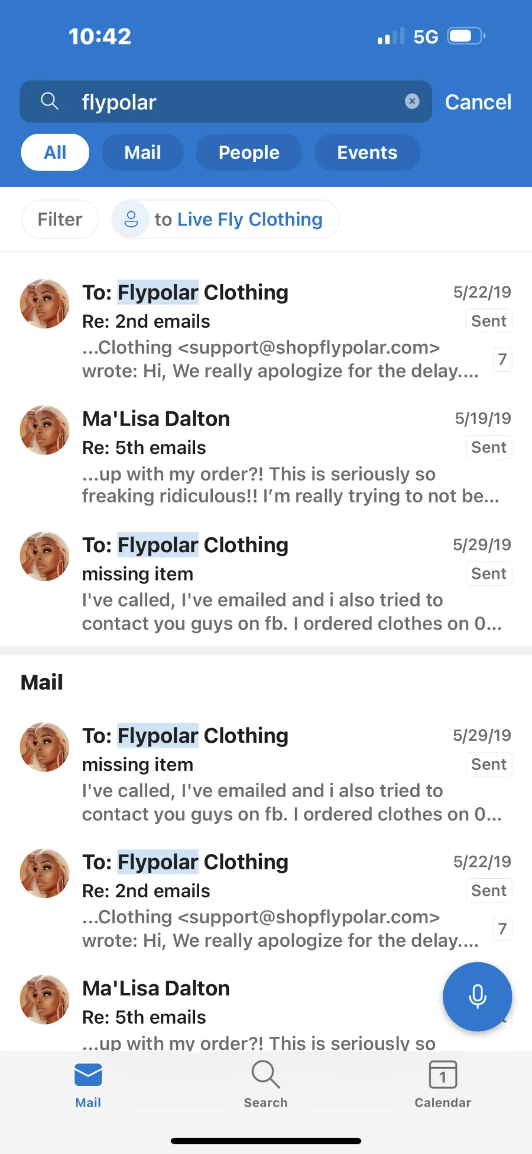Tap the microphone voice search button
Image resolution: width=532 pixels, height=1154 pixels.
pyautogui.click(x=477, y=997)
